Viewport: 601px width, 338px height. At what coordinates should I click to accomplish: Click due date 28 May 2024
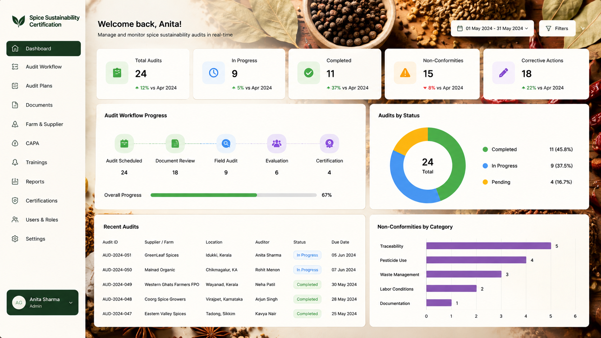(344, 299)
